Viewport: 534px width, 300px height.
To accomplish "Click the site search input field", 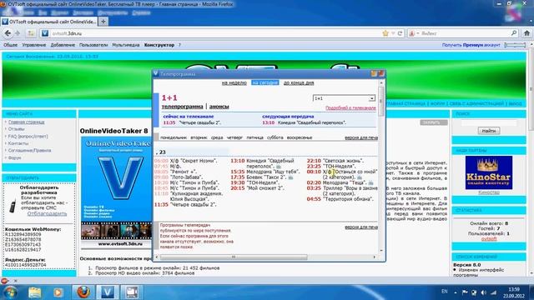I will coord(489,122).
